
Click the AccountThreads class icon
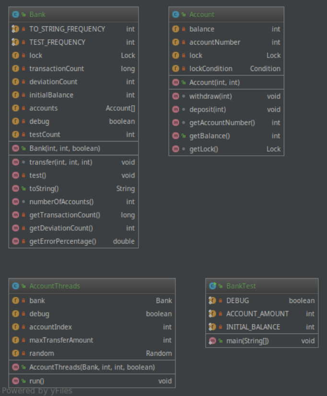coord(15,286)
